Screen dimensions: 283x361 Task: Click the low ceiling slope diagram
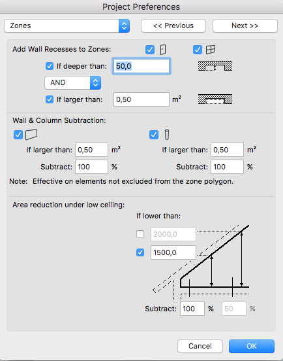point(201,262)
